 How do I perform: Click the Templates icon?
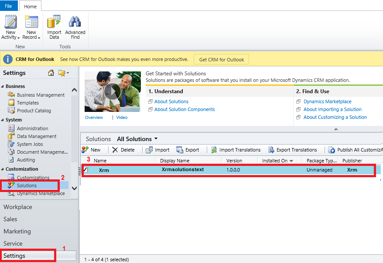(11, 102)
